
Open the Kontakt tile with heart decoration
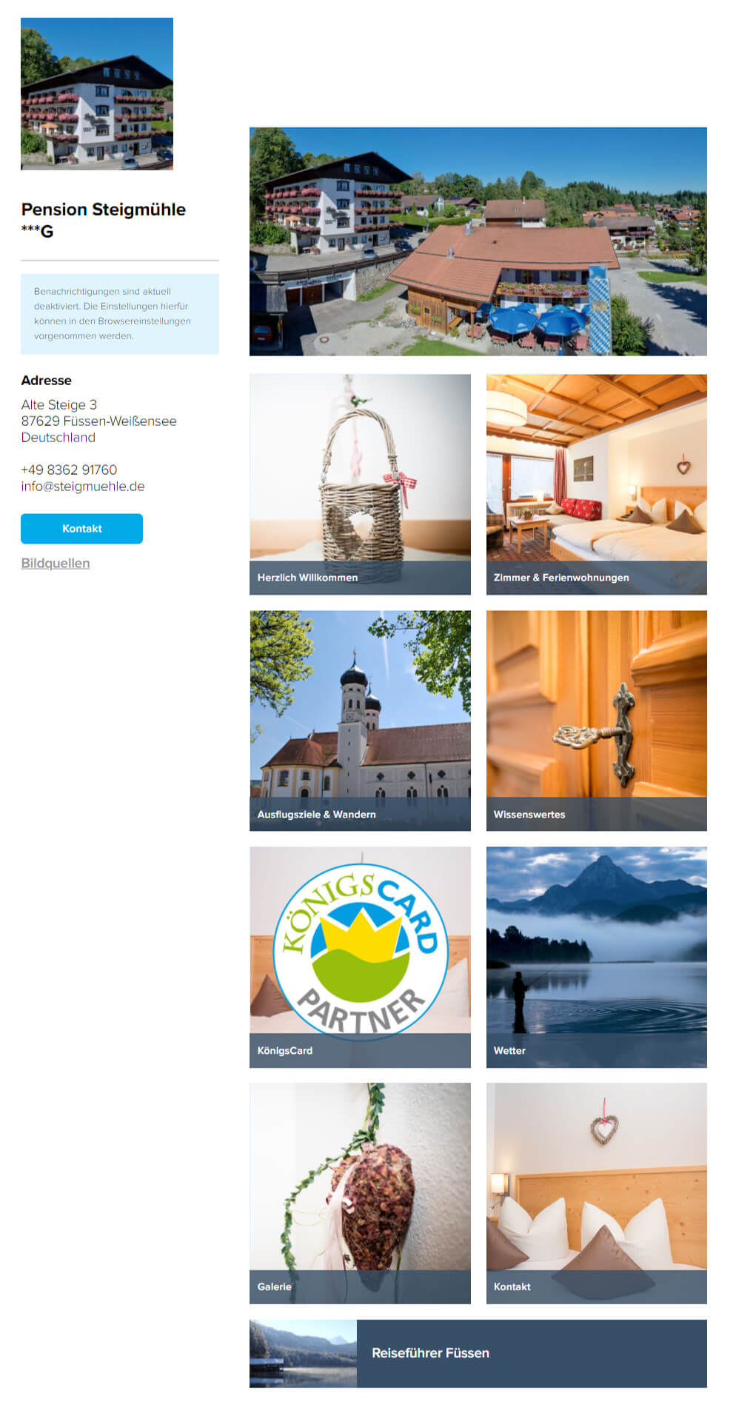click(x=596, y=1193)
